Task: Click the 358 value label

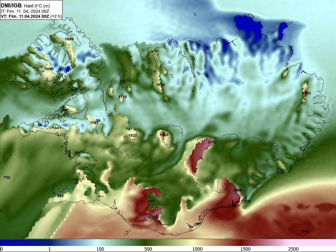Action: click(60, 196)
